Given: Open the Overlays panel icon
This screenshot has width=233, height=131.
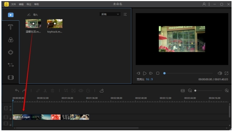Looking at the screenshot, I should 11,52.
